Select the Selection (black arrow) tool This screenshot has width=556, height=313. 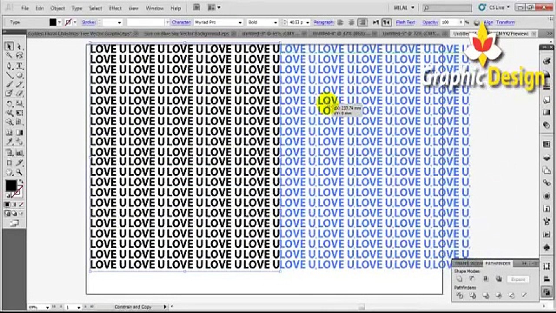coord(9,46)
